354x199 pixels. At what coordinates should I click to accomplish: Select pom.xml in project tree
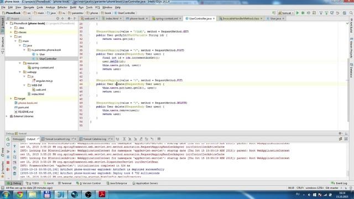(23, 107)
